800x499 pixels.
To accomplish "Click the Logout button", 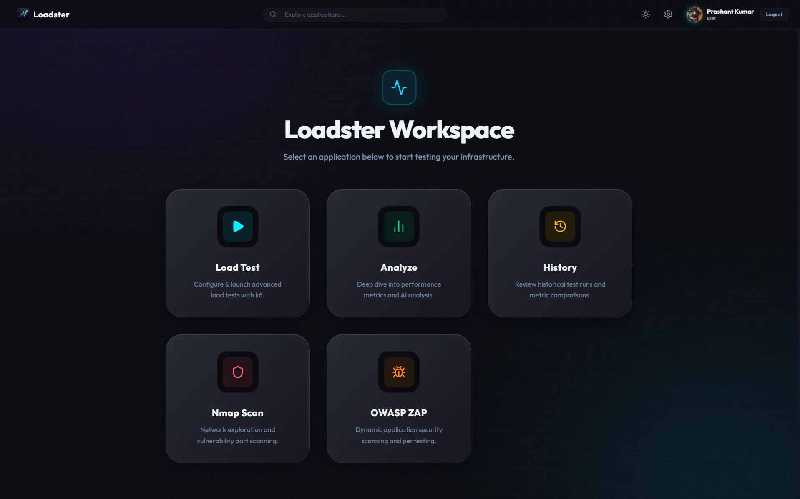I will point(774,15).
